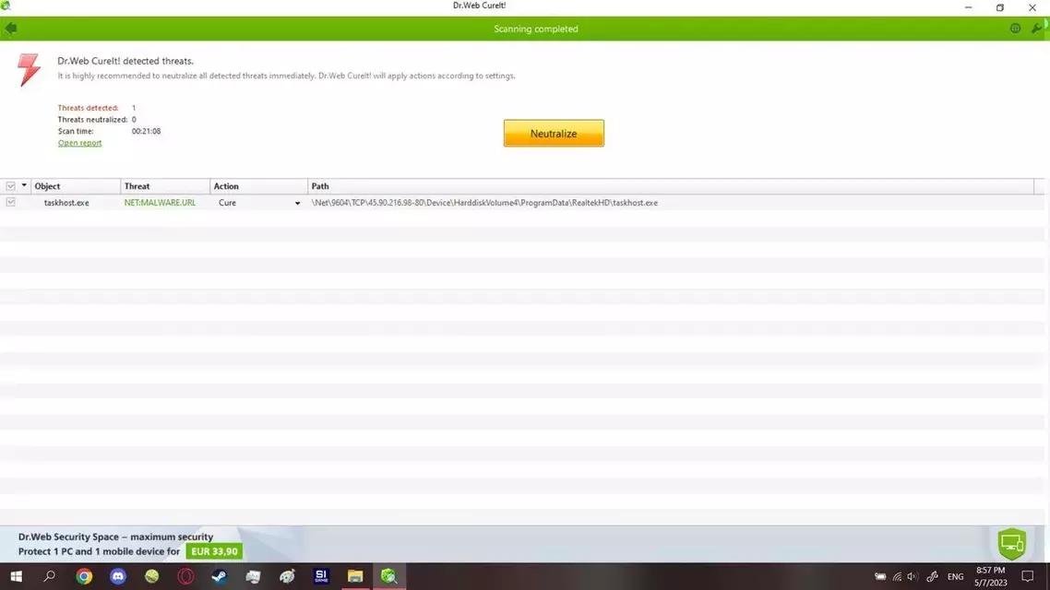Open the clock showing 8:57 PM

pos(990,571)
